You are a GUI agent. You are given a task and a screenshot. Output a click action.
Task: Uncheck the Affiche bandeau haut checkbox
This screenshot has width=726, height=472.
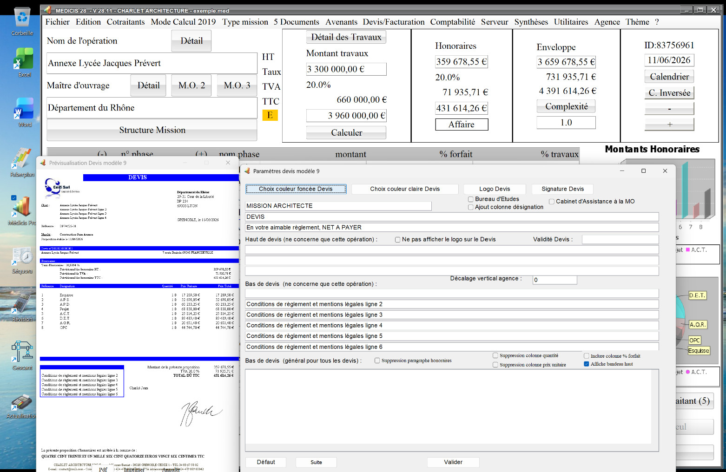(x=587, y=364)
